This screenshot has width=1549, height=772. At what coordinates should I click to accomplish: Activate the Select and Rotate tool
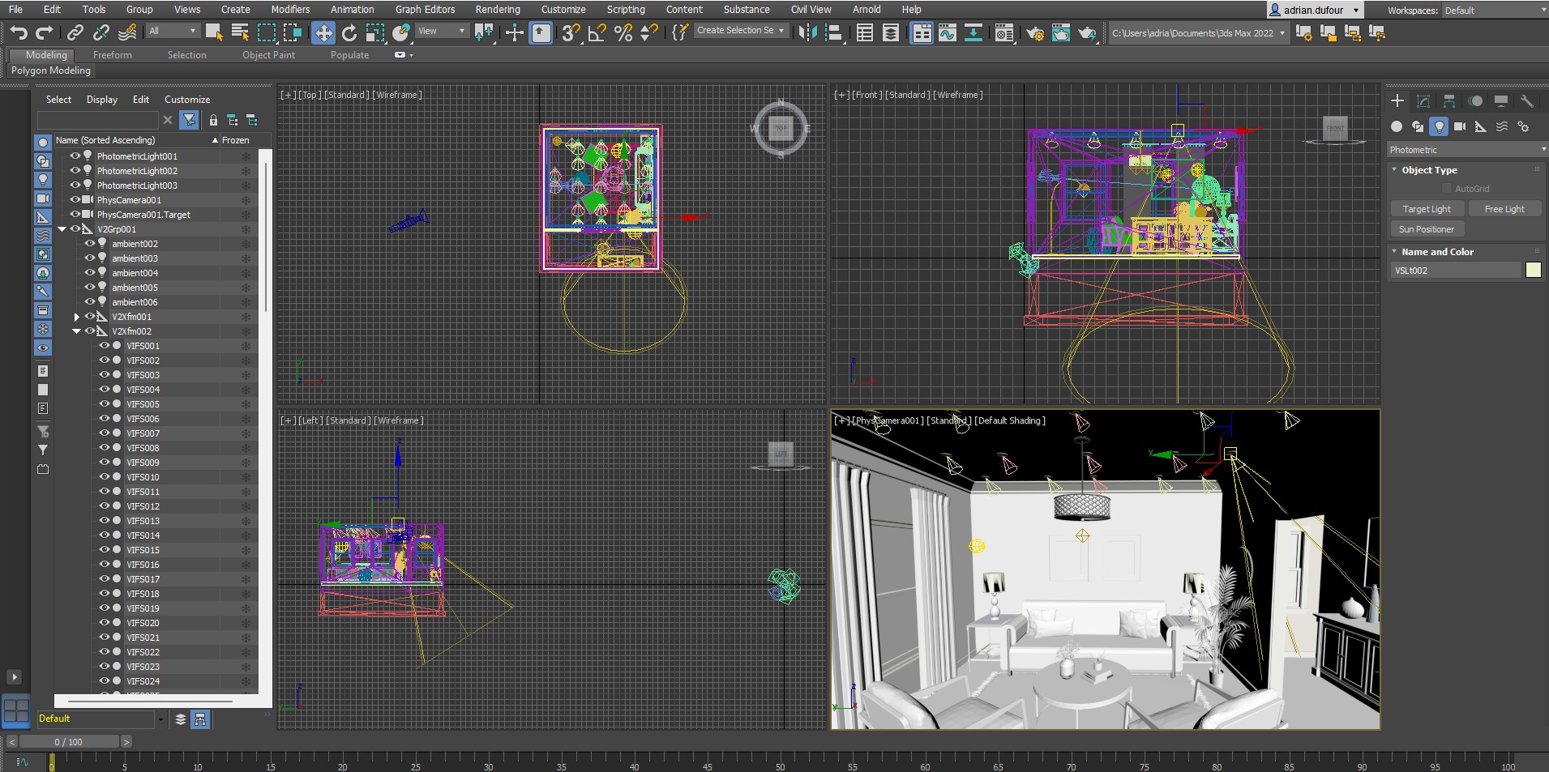[x=349, y=32]
